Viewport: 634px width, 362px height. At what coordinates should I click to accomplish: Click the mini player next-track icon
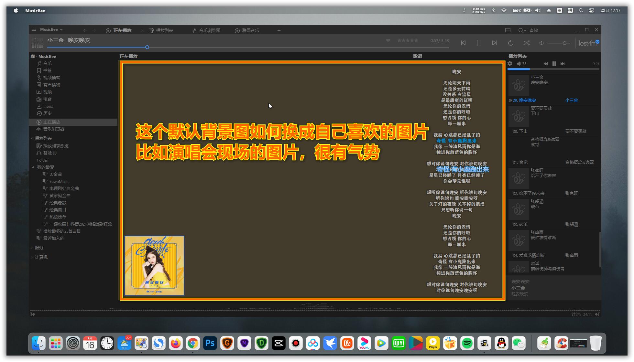pyautogui.click(x=563, y=64)
